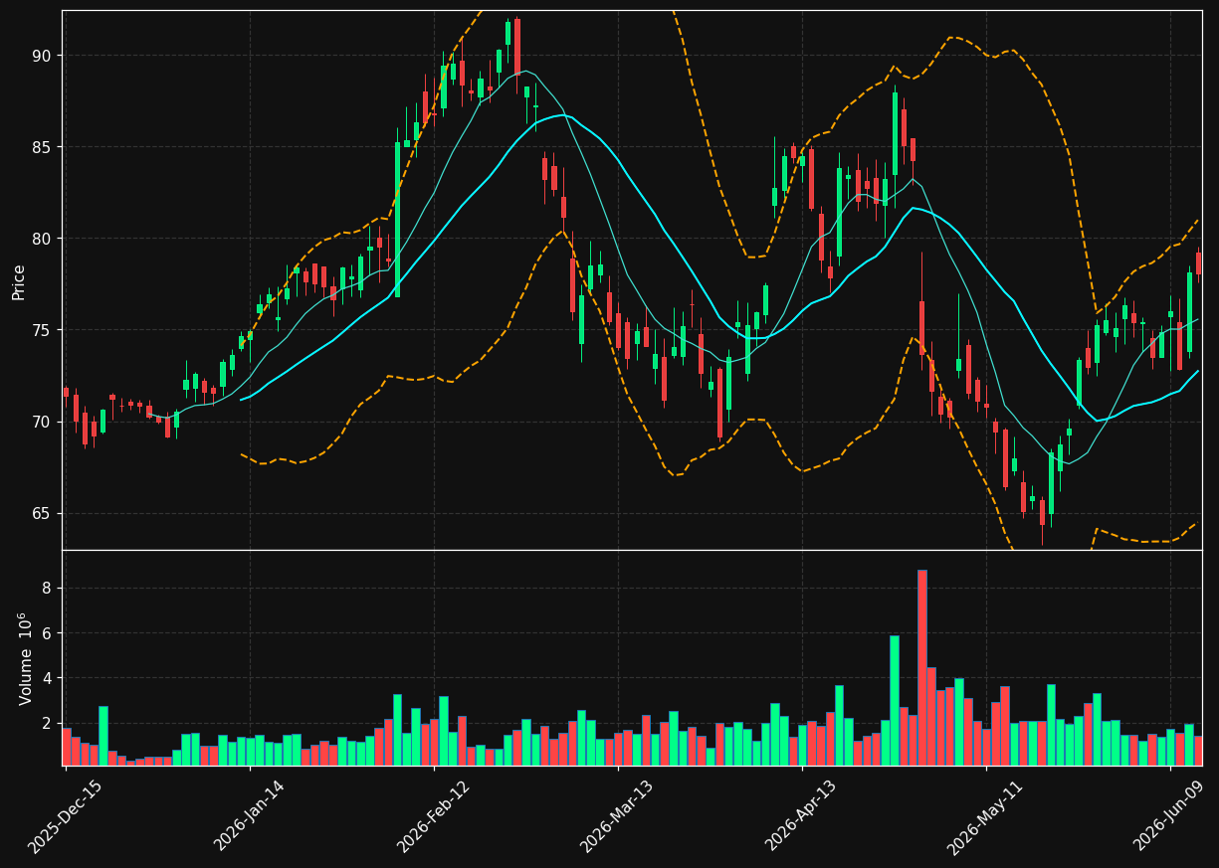Click the tallest green volume bar

click(895, 700)
